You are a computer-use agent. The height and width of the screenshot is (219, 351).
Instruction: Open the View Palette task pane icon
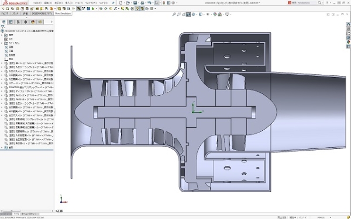point(348,38)
